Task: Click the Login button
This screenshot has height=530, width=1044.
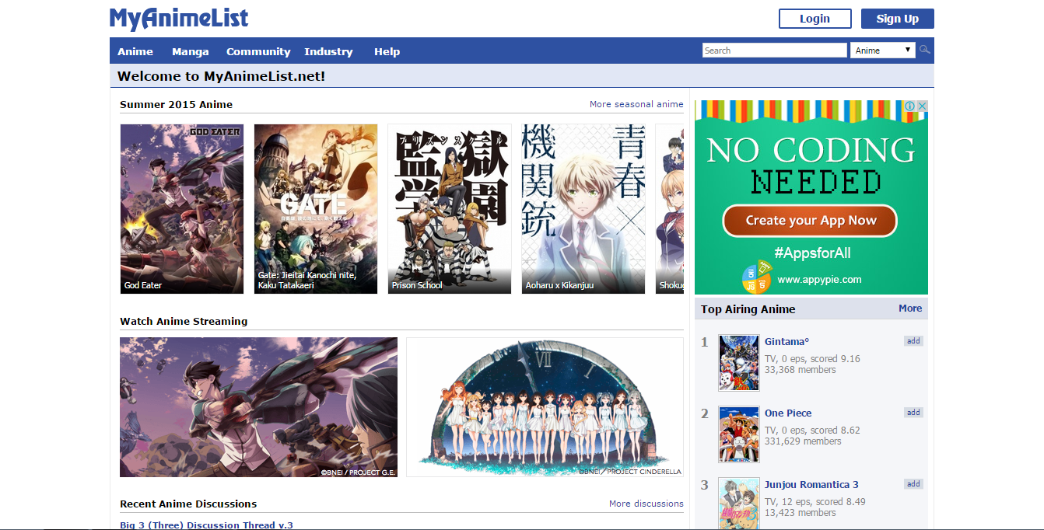Action: coord(815,18)
